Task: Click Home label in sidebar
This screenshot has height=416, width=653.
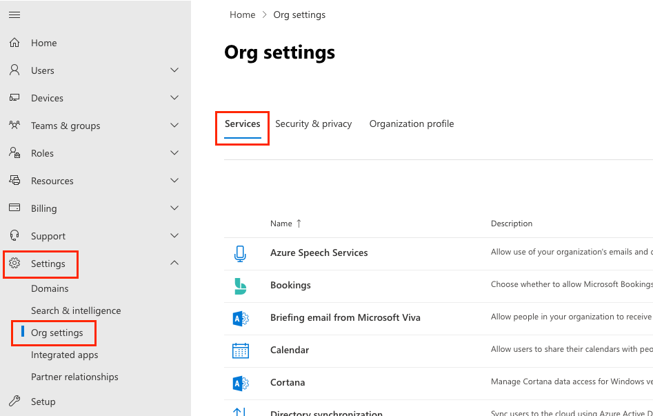Action: point(43,43)
